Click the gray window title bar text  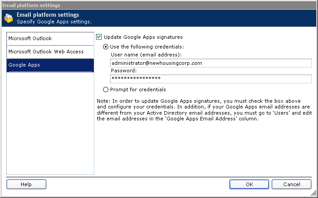31,5
